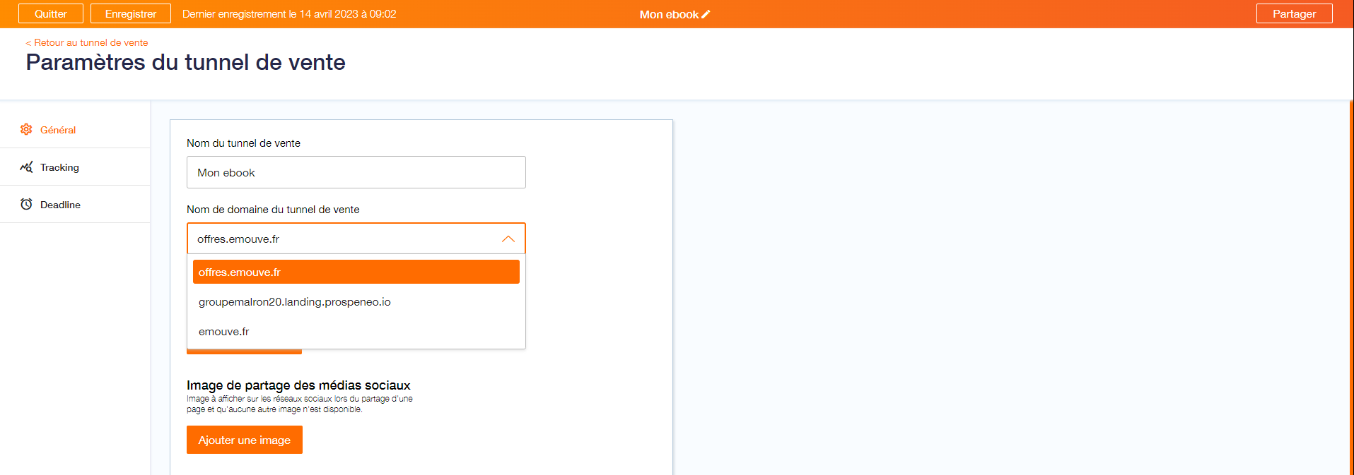Click the gear icon for Général
This screenshot has height=475, width=1354.
26,129
